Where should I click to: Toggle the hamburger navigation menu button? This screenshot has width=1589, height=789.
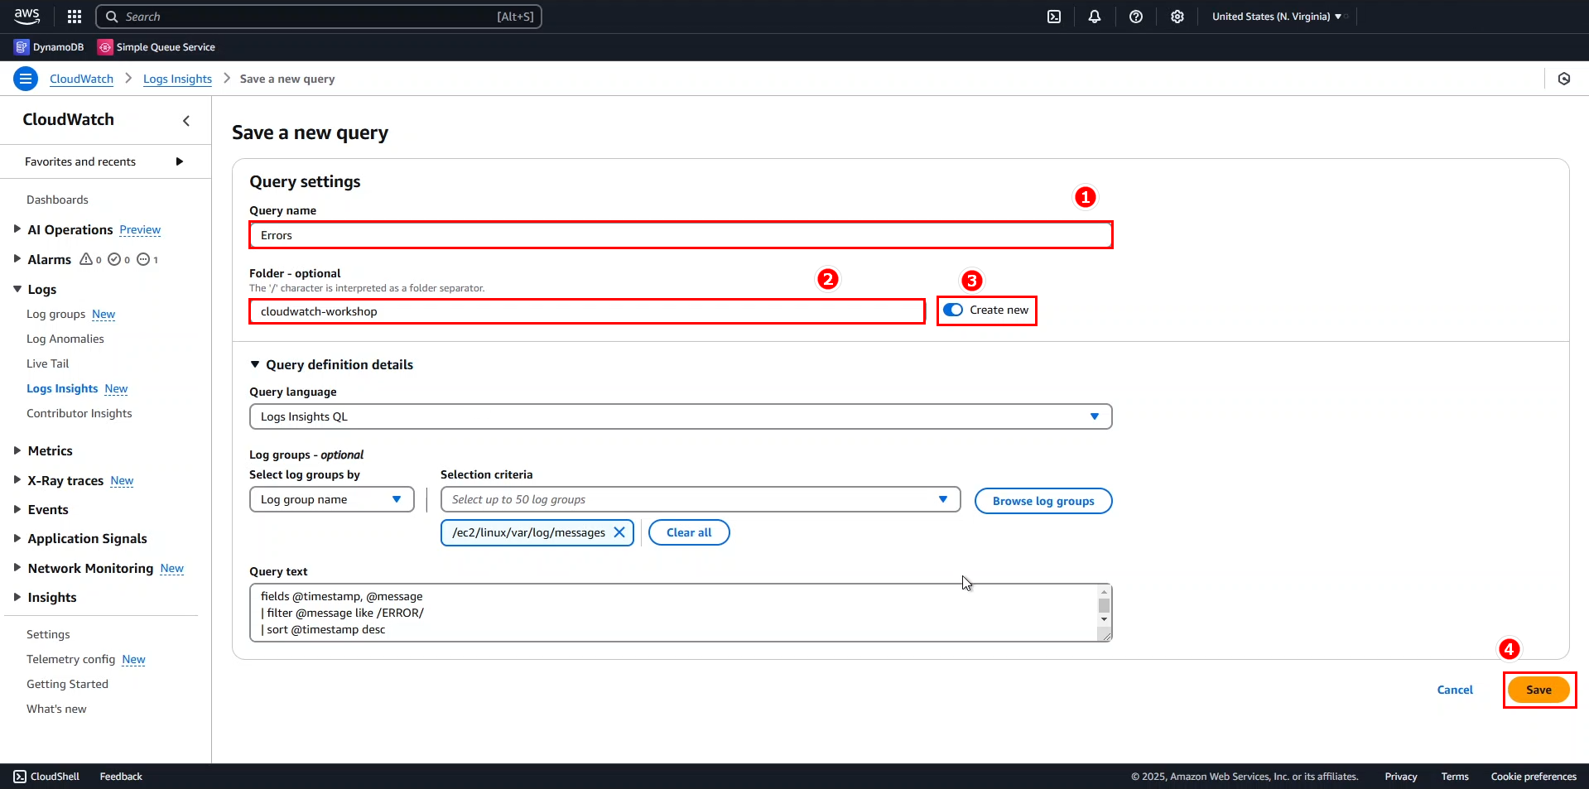click(x=26, y=79)
